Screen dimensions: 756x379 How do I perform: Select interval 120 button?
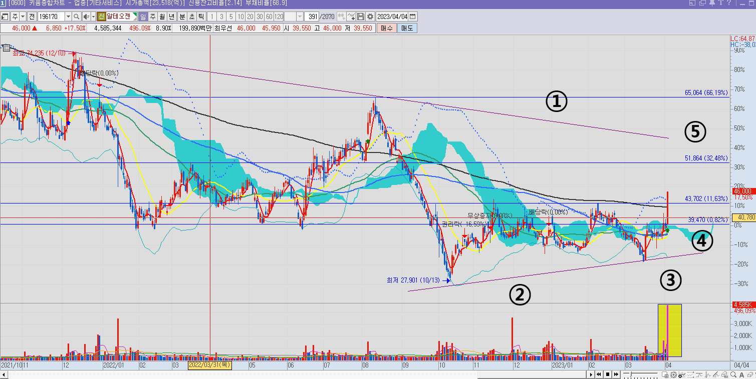pos(279,16)
